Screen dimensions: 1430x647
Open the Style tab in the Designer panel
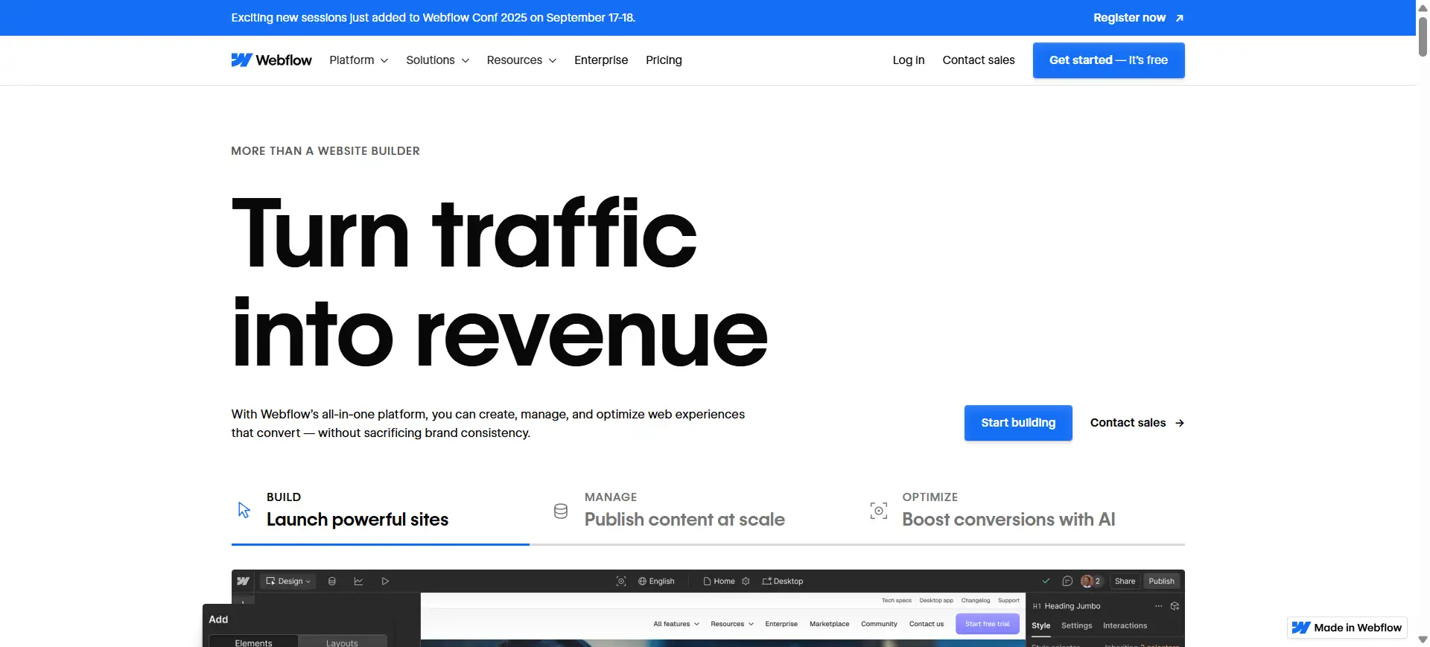pyautogui.click(x=1041, y=626)
